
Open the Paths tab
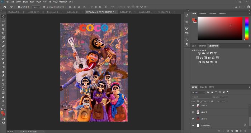point(212,87)
